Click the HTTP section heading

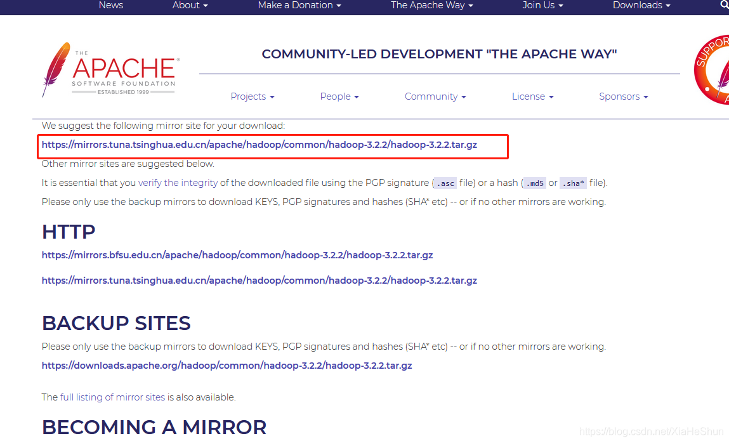tap(69, 232)
